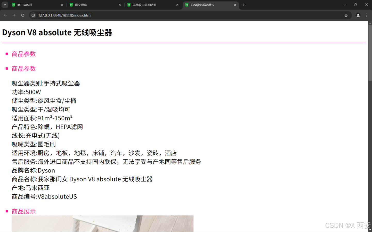This screenshot has height=232, width=372.
Task: Bookmark this page with star
Action: click(346, 15)
